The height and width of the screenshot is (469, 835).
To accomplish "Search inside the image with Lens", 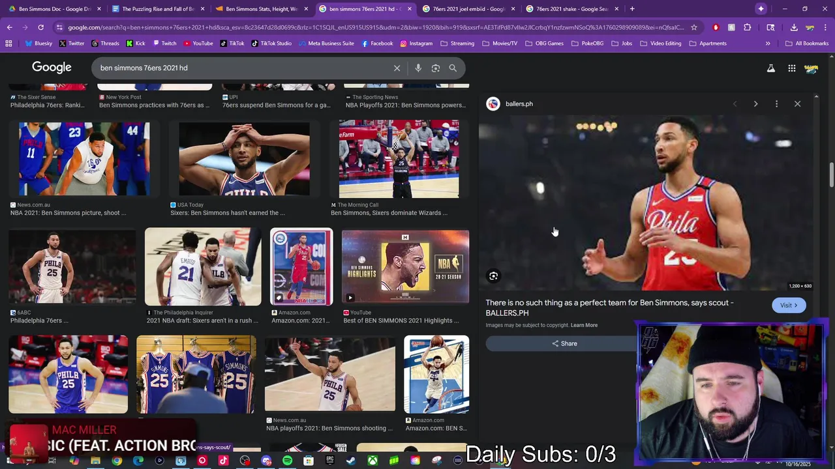I will [493, 276].
